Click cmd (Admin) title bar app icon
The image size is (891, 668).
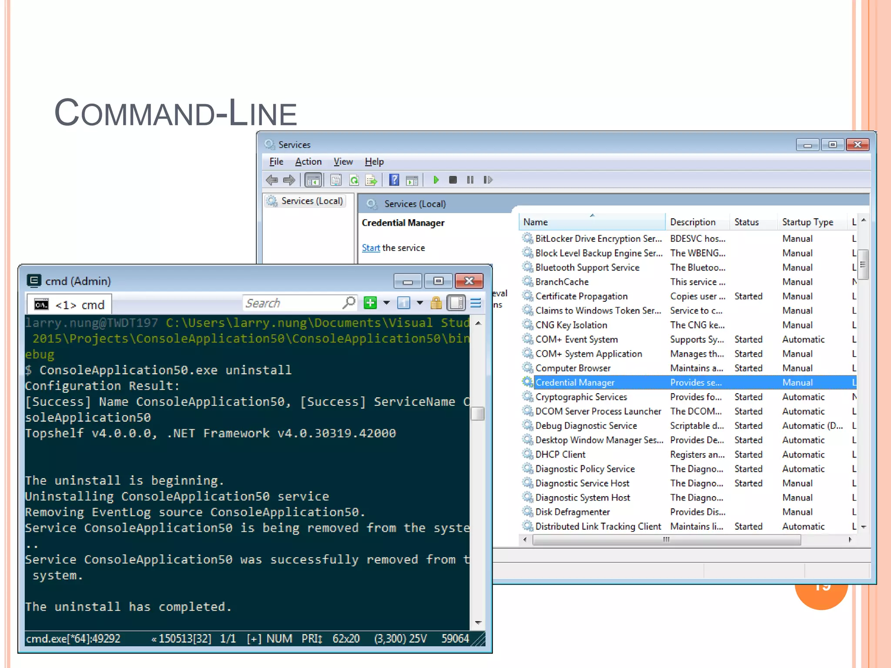click(34, 281)
